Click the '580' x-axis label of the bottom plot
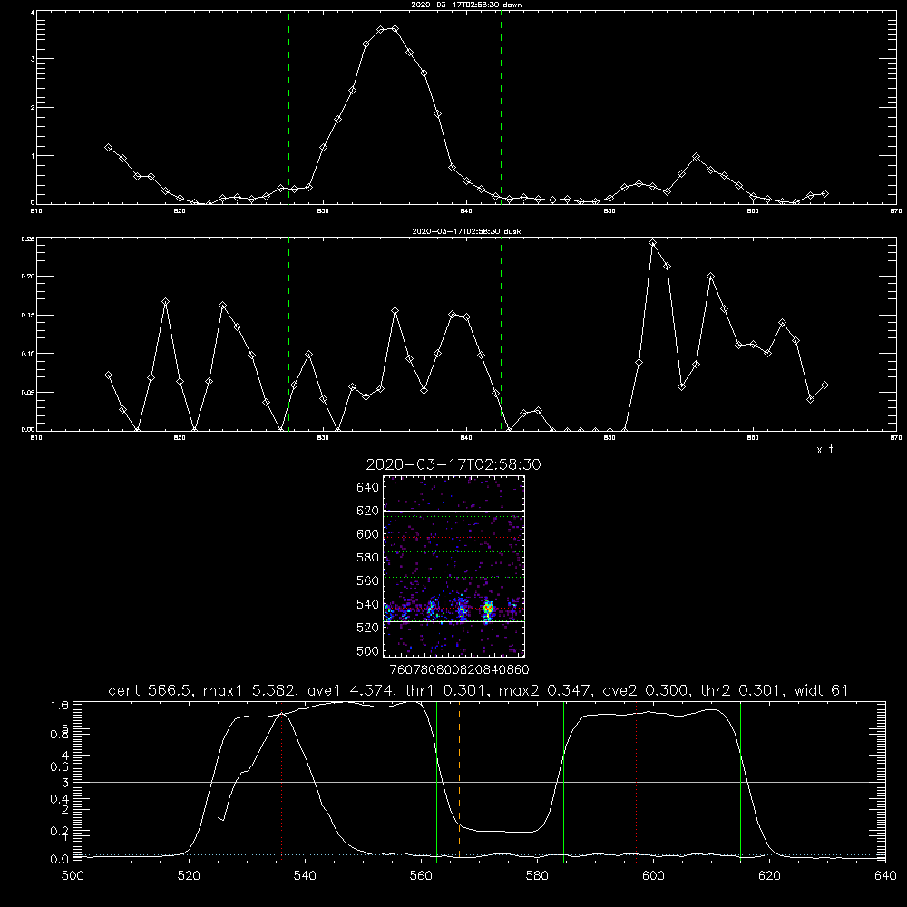The height and width of the screenshot is (907, 907). pyautogui.click(x=537, y=876)
